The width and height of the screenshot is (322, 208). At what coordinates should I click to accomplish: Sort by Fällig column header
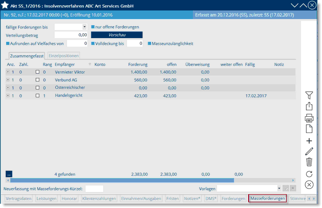point(250,64)
